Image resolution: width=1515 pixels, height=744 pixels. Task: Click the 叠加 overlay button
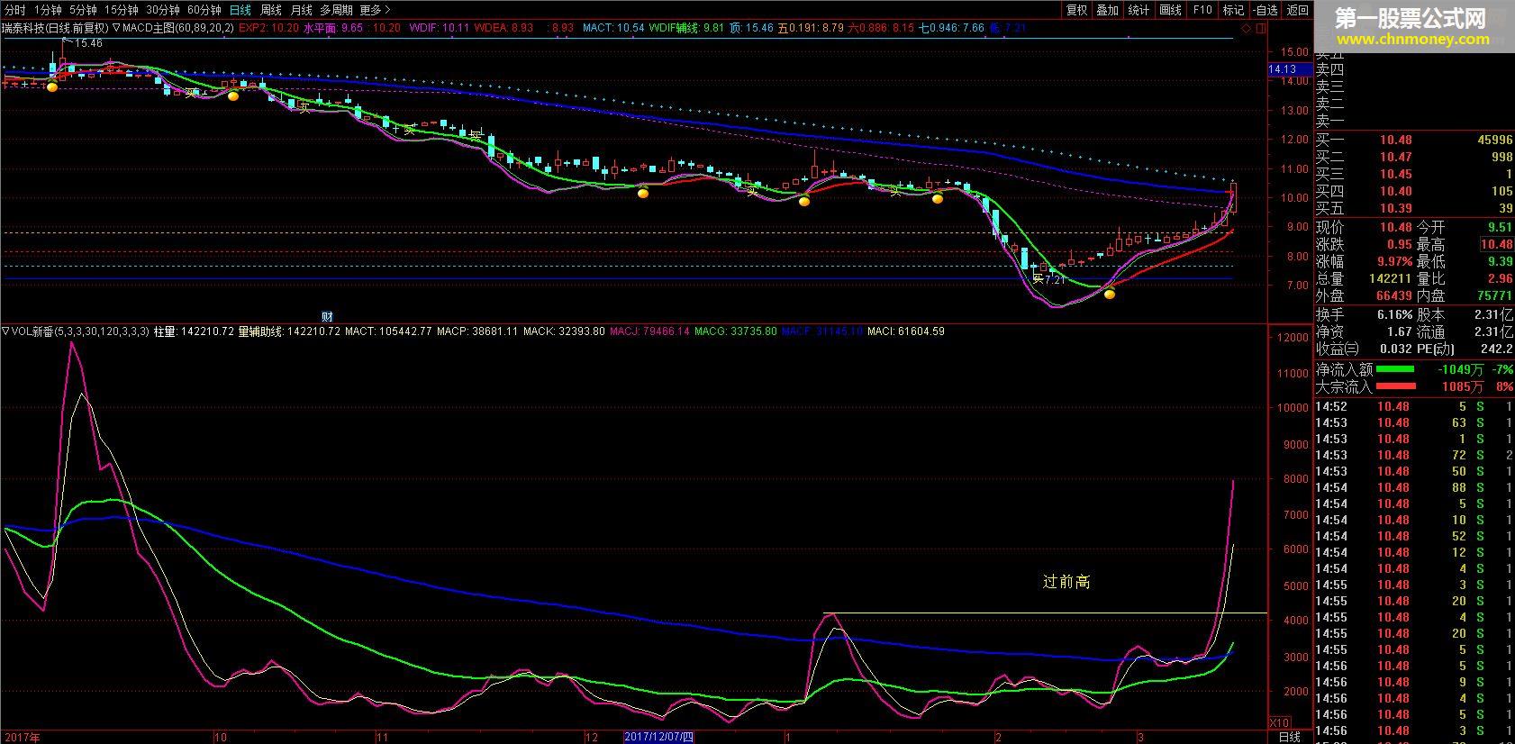[x=1107, y=10]
